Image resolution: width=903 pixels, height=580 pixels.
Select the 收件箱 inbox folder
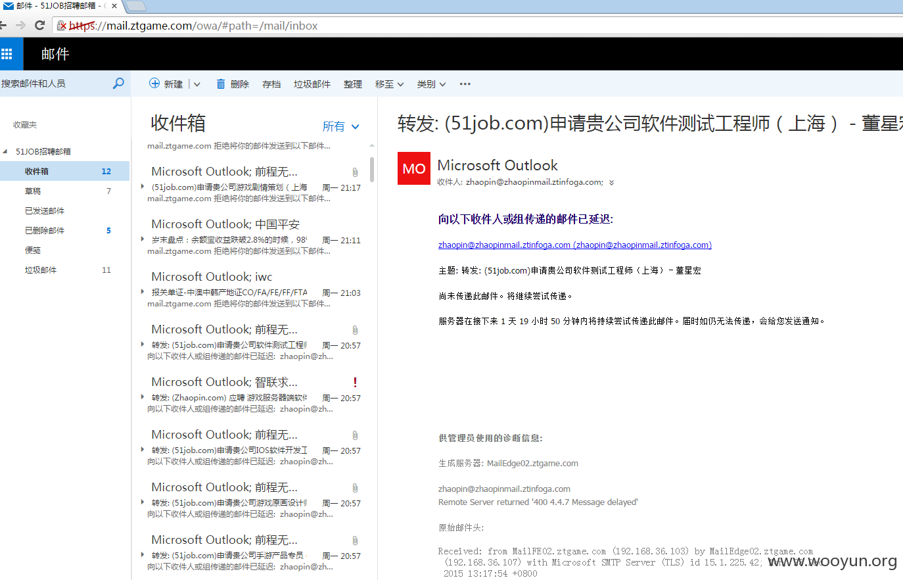click(64, 171)
